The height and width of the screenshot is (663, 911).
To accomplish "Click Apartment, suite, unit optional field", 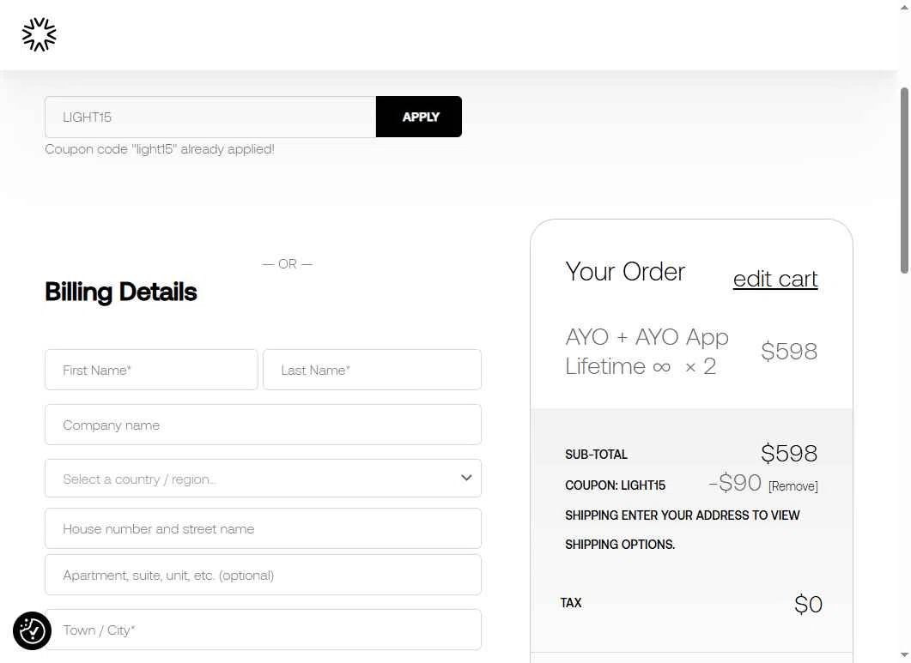I will point(264,576).
